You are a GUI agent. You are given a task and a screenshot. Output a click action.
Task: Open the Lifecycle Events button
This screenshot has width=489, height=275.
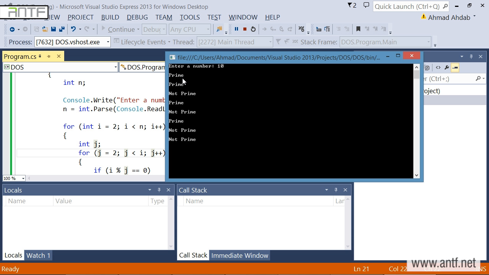coord(142,42)
